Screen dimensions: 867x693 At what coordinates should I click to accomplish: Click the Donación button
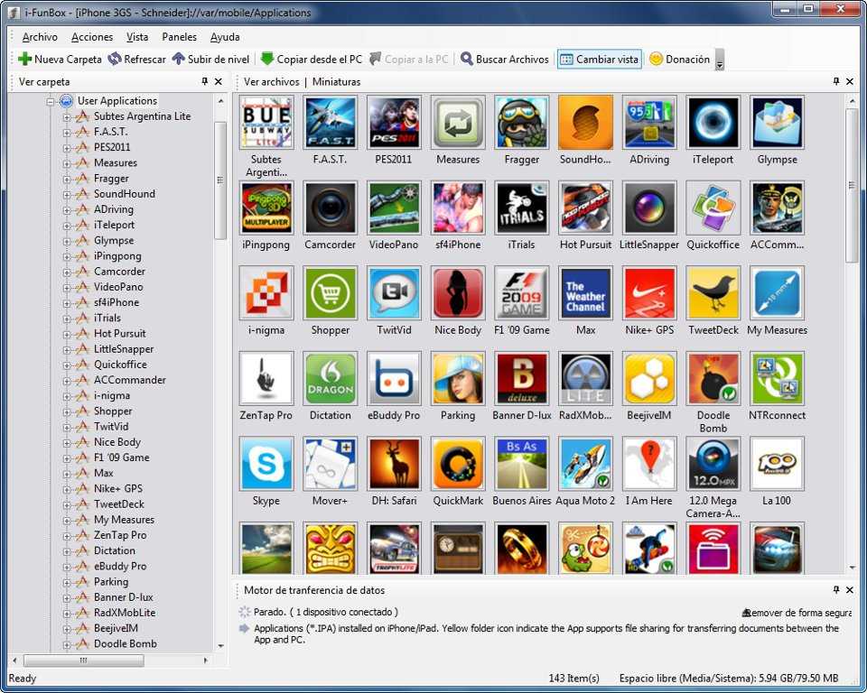pyautogui.click(x=679, y=60)
